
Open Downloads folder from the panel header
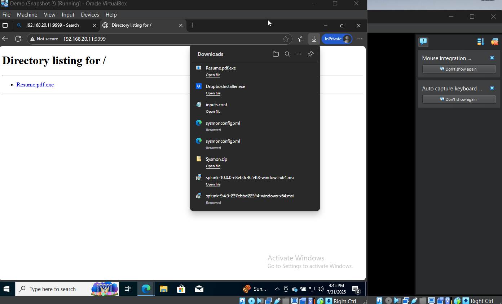coord(276,54)
